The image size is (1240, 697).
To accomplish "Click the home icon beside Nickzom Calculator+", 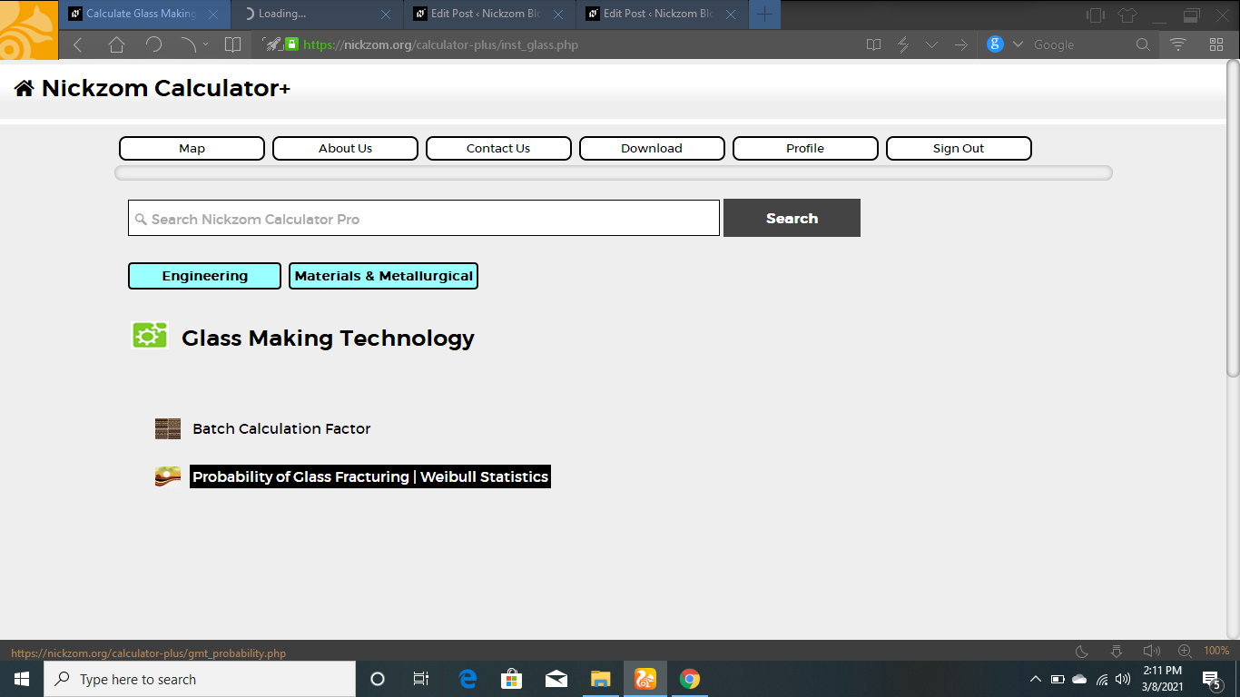I will pos(25,88).
